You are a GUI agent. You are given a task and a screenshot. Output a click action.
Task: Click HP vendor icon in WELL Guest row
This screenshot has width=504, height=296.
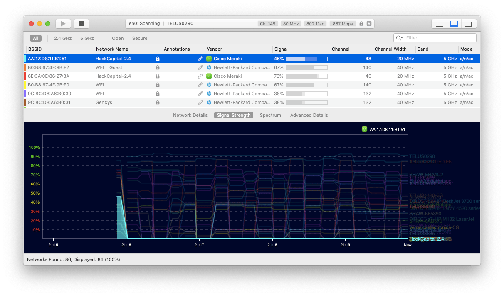pyautogui.click(x=209, y=67)
